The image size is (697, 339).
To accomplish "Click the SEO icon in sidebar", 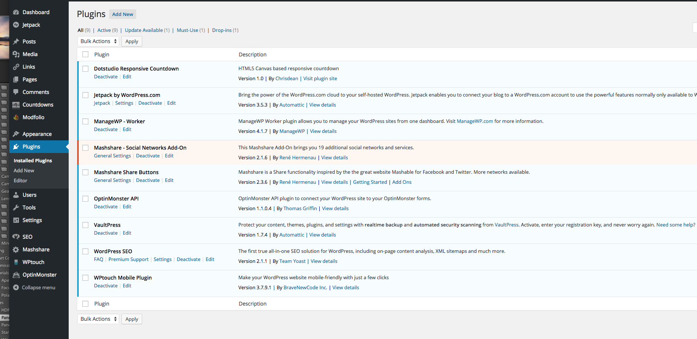I will [16, 237].
